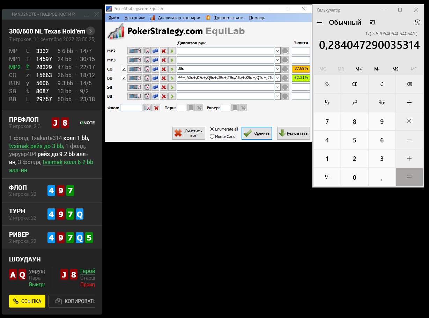
Task: Open the tvsimak player link in preflop text
Action: (x=19, y=146)
